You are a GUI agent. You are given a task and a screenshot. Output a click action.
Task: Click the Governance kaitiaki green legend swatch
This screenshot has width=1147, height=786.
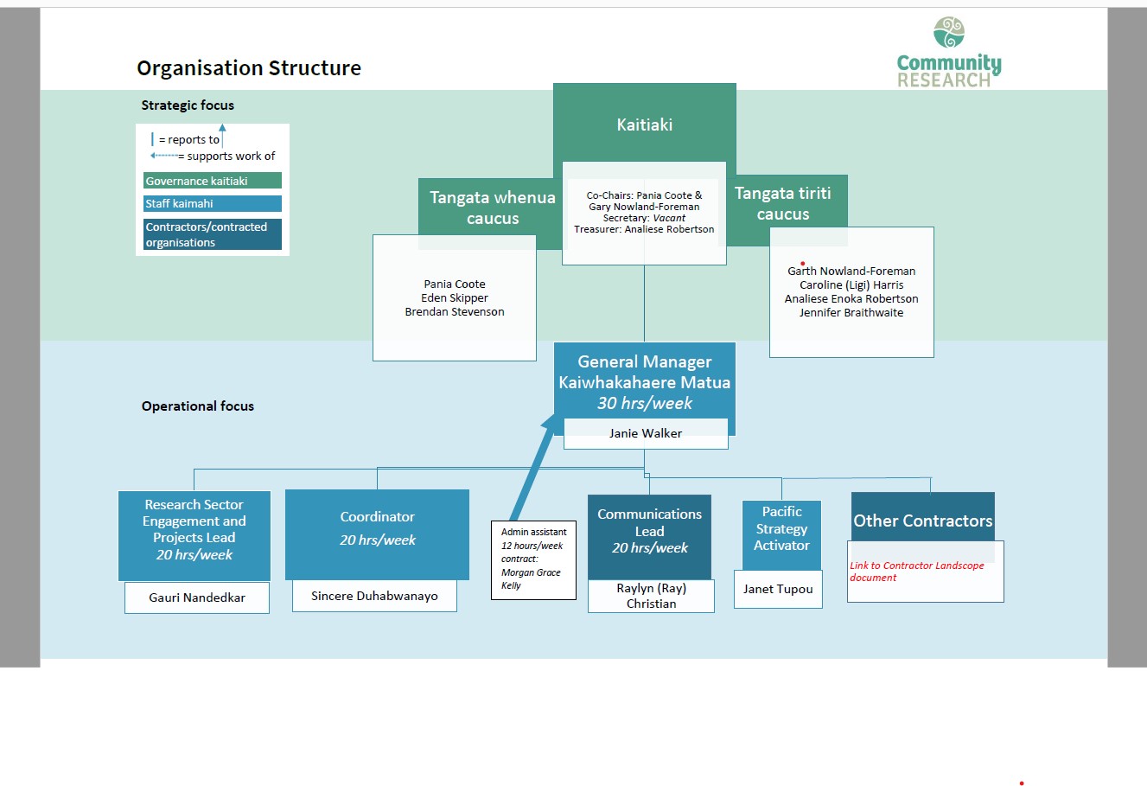point(212,181)
